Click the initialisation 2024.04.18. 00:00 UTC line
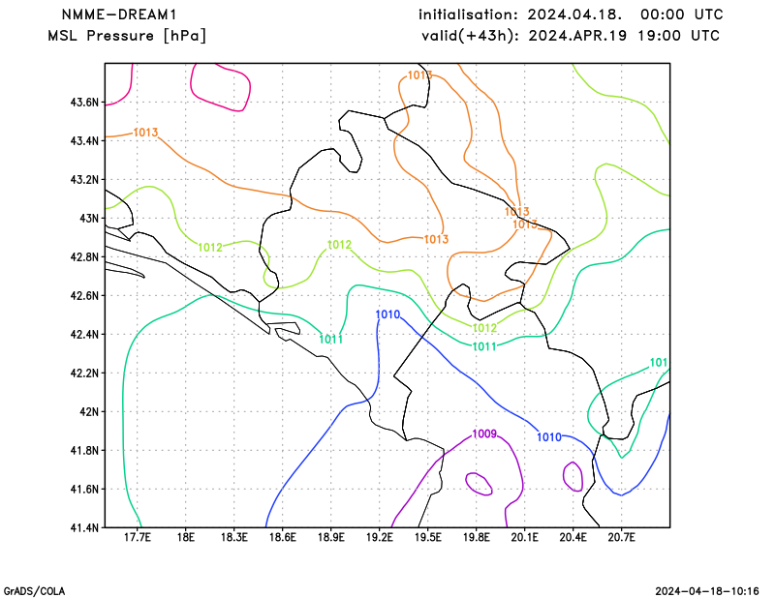The height and width of the screenshot is (598, 775). [x=571, y=15]
